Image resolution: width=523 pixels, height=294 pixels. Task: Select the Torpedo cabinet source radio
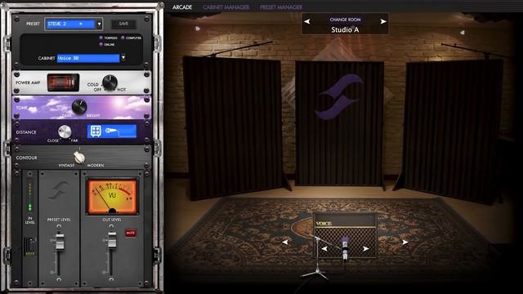coord(101,38)
